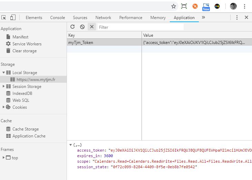The image size is (252, 180).
Task: Select the myTjm_Token key cell
Action: (104, 43)
